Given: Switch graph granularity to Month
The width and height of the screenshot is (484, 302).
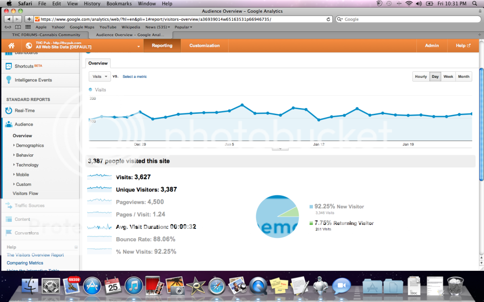Looking at the screenshot, I should [x=464, y=76].
